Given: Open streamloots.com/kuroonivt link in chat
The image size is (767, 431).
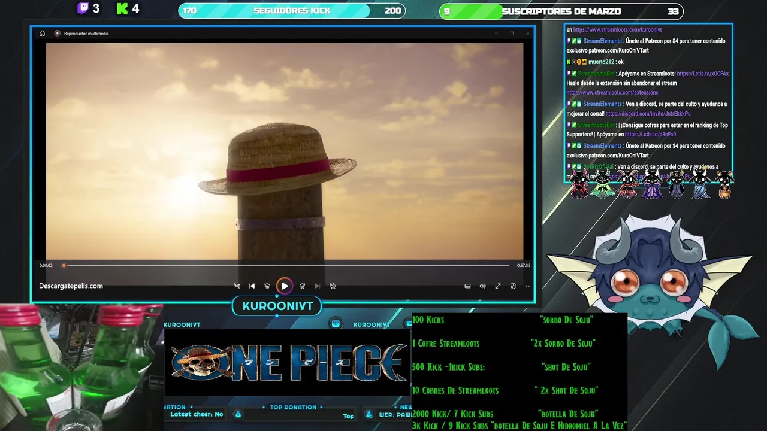Looking at the screenshot, I should coord(617,29).
